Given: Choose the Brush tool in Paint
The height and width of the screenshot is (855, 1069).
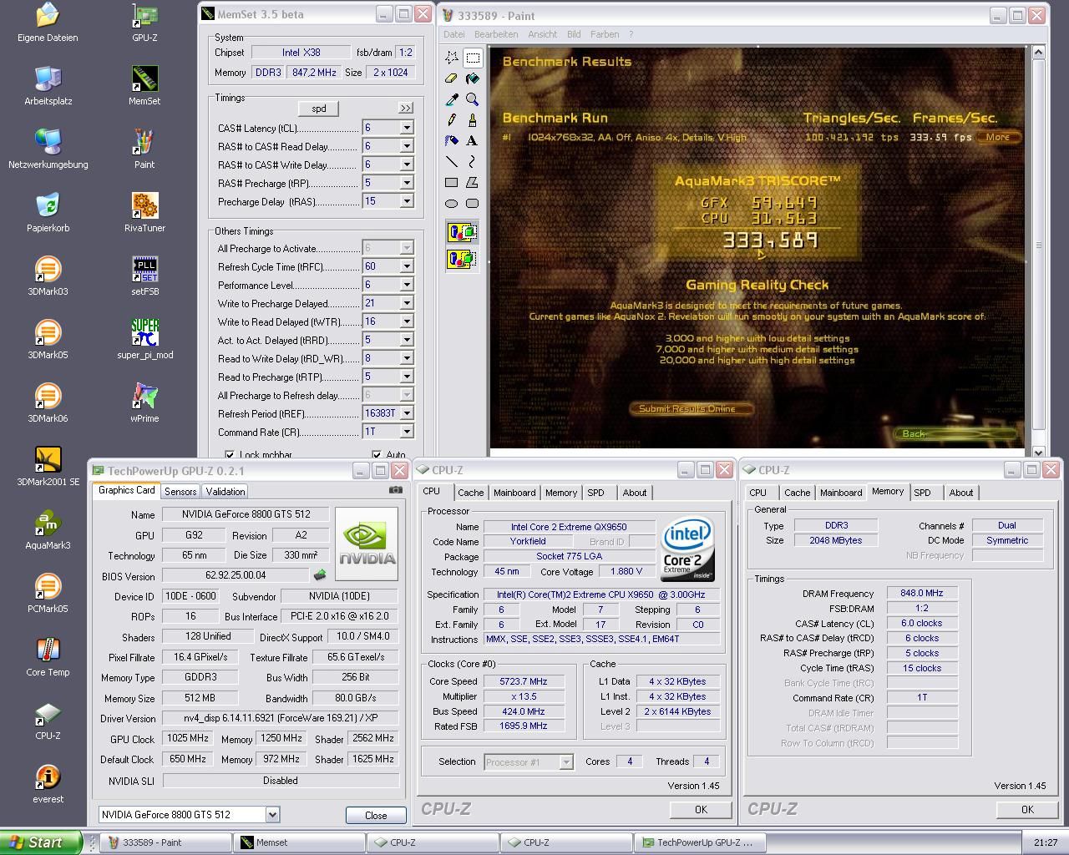Looking at the screenshot, I should tap(473, 120).
